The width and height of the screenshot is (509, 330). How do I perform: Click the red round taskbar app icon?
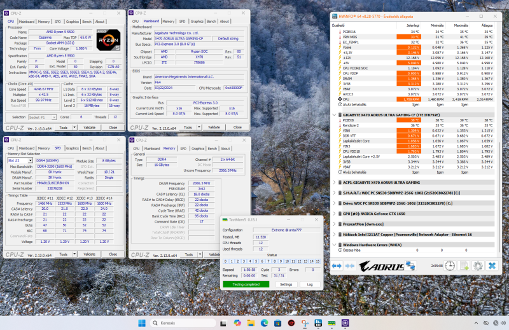click(291, 323)
